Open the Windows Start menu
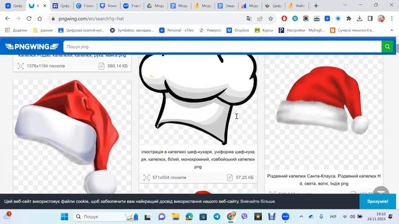399x224 pixels. coord(65,217)
